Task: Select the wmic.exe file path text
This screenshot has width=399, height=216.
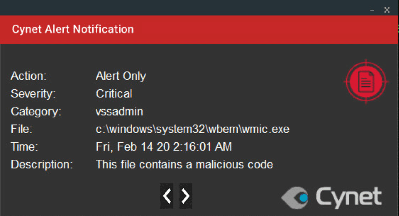Action: [192, 129]
